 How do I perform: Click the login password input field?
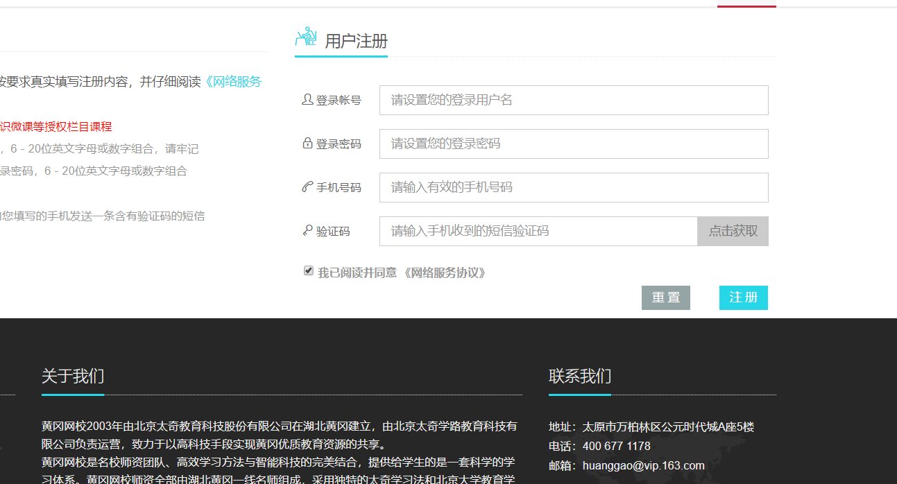click(573, 143)
